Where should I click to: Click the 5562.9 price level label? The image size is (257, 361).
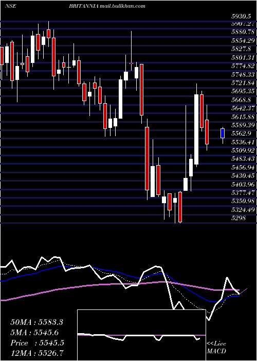click(x=242, y=134)
